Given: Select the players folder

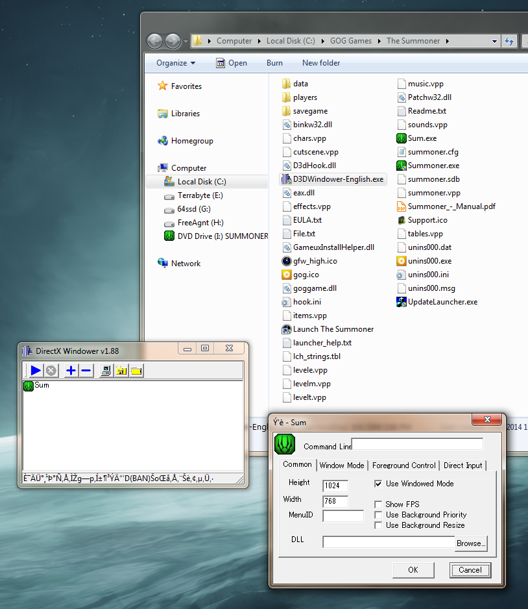Looking at the screenshot, I should click(300, 97).
